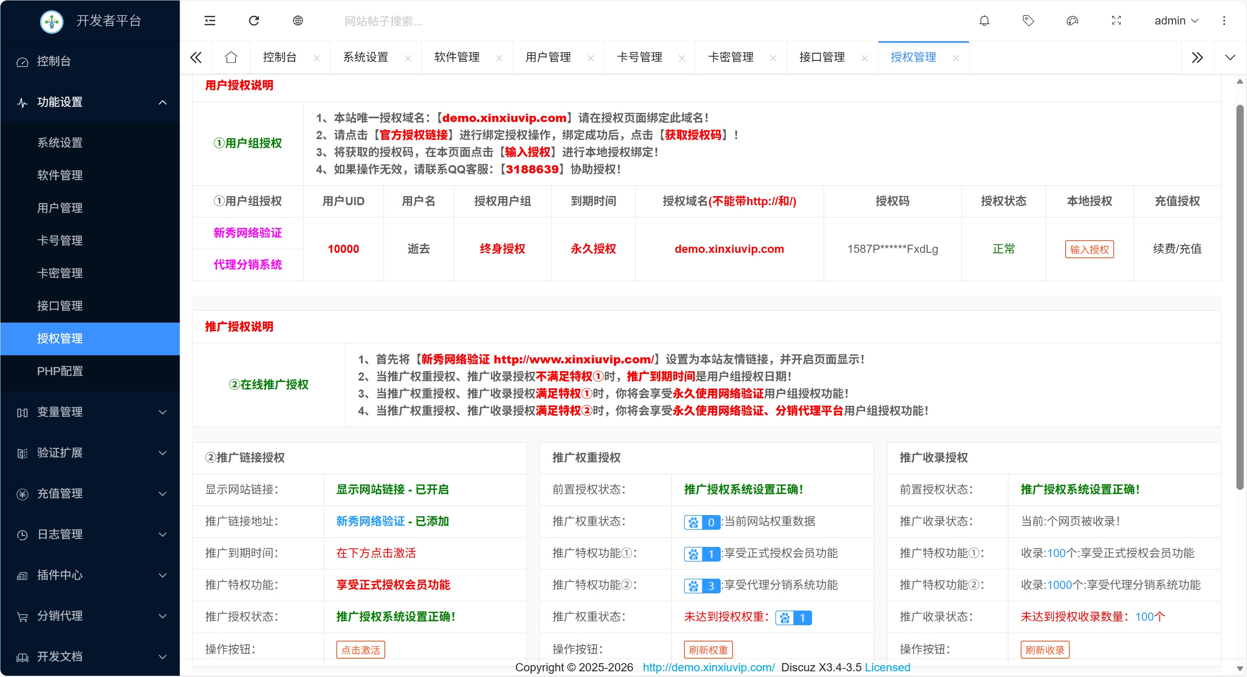Click the 网站帖子搜索 search field
This screenshot has width=1247, height=677.
382,21
